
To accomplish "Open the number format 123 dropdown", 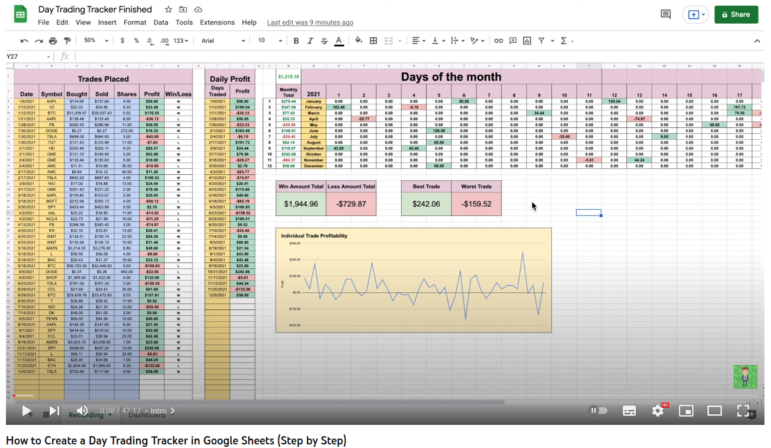I will pos(181,41).
